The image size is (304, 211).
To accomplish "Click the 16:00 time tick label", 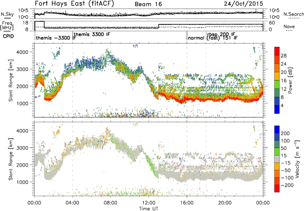I will tap(187, 203).
